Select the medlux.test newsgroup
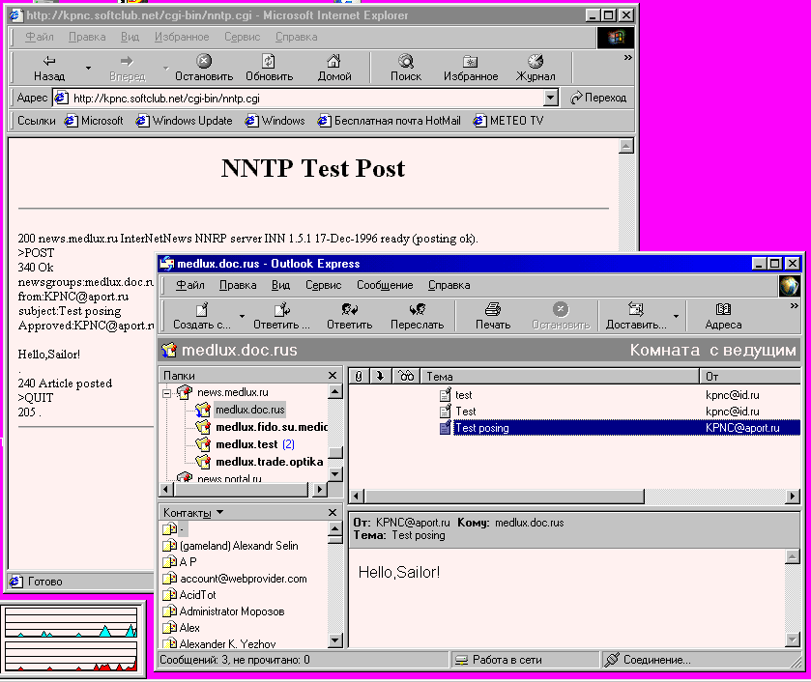811x682 pixels. pos(246,444)
